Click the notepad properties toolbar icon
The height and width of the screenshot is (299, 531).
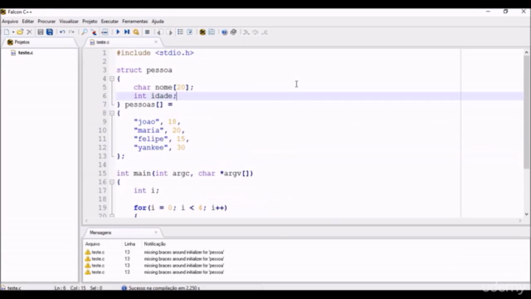(212, 32)
